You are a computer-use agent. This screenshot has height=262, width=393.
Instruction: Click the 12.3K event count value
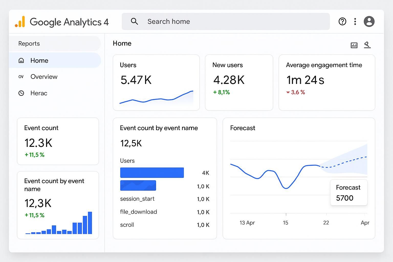[x=38, y=143]
